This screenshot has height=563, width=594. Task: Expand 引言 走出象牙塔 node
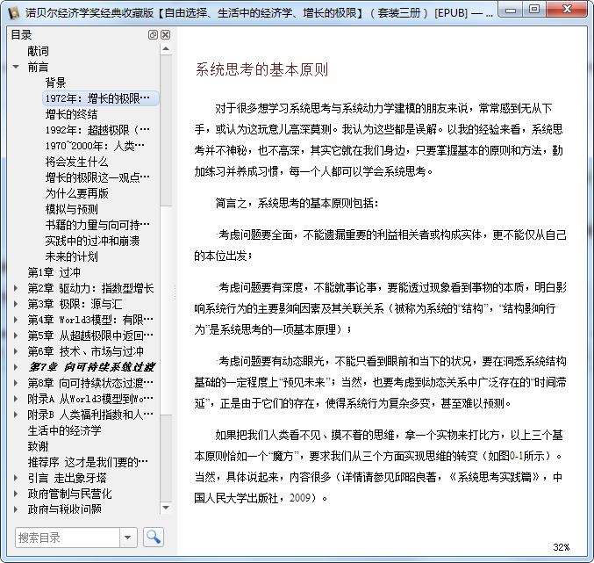[16, 478]
